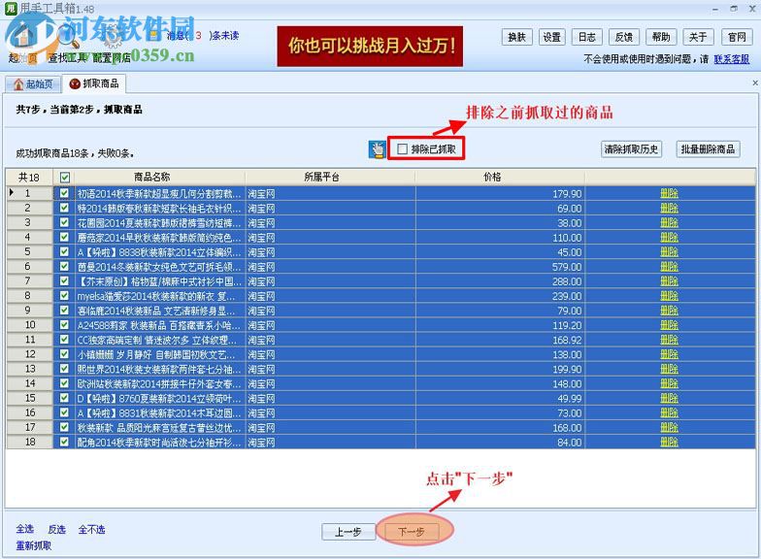This screenshot has height=559, width=761.
Task: Close the tab panel with the x button
Action: tap(755, 83)
